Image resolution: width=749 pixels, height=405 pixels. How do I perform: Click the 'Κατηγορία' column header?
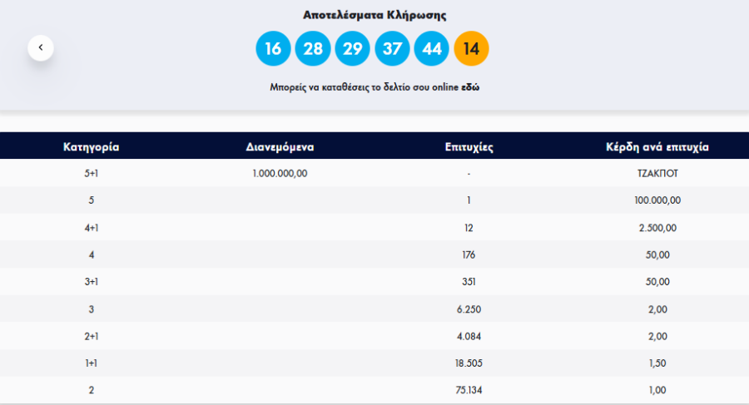[92, 146]
